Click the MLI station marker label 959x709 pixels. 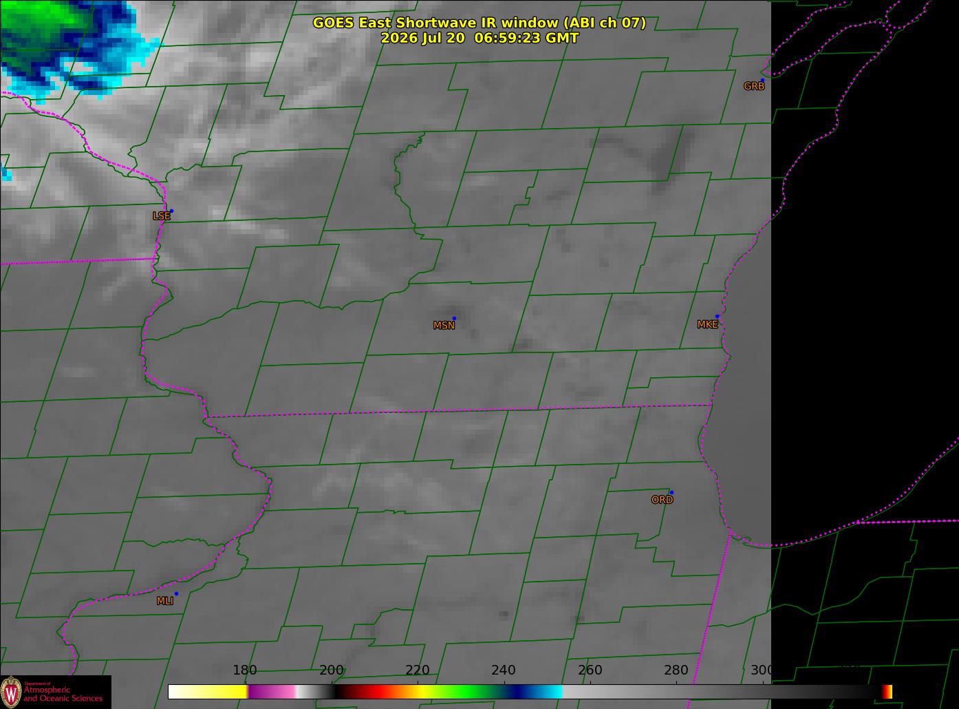[165, 600]
